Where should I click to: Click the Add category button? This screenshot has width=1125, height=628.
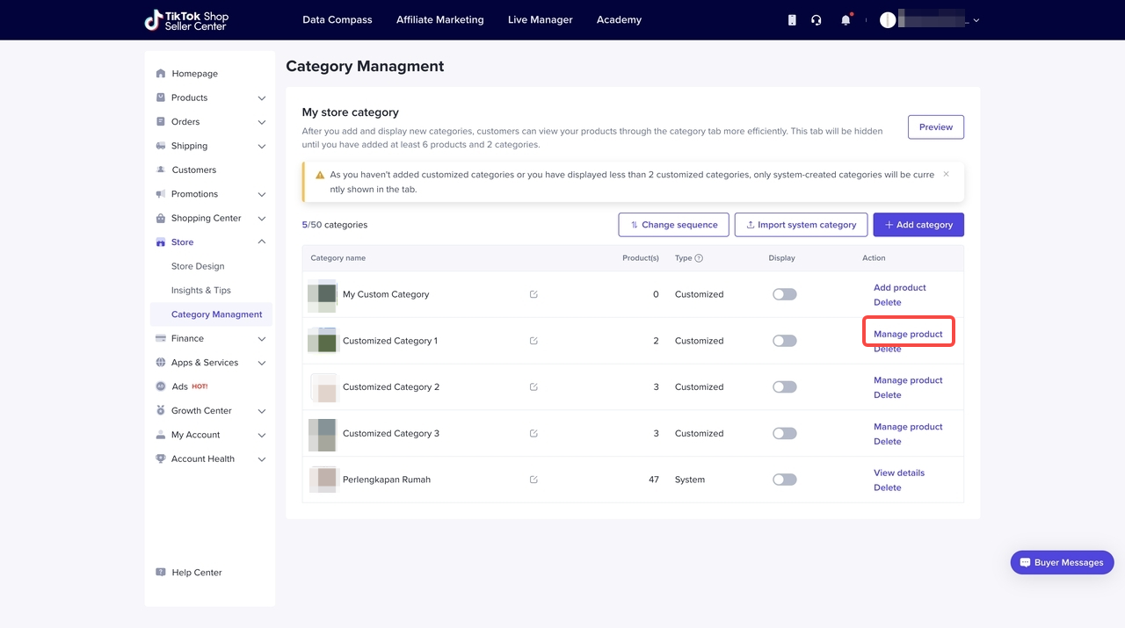[x=918, y=225]
